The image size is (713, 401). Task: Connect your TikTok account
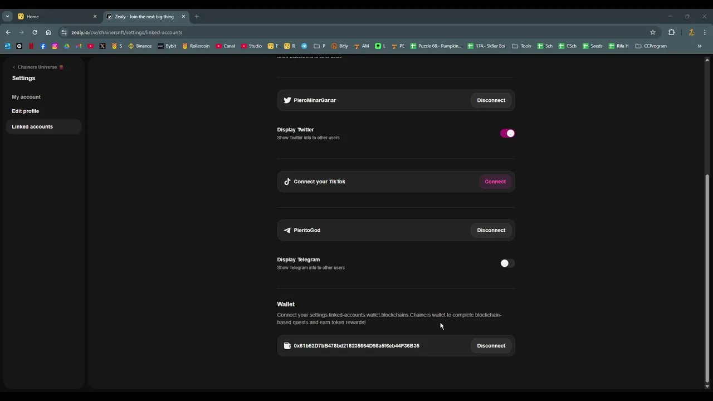495,182
